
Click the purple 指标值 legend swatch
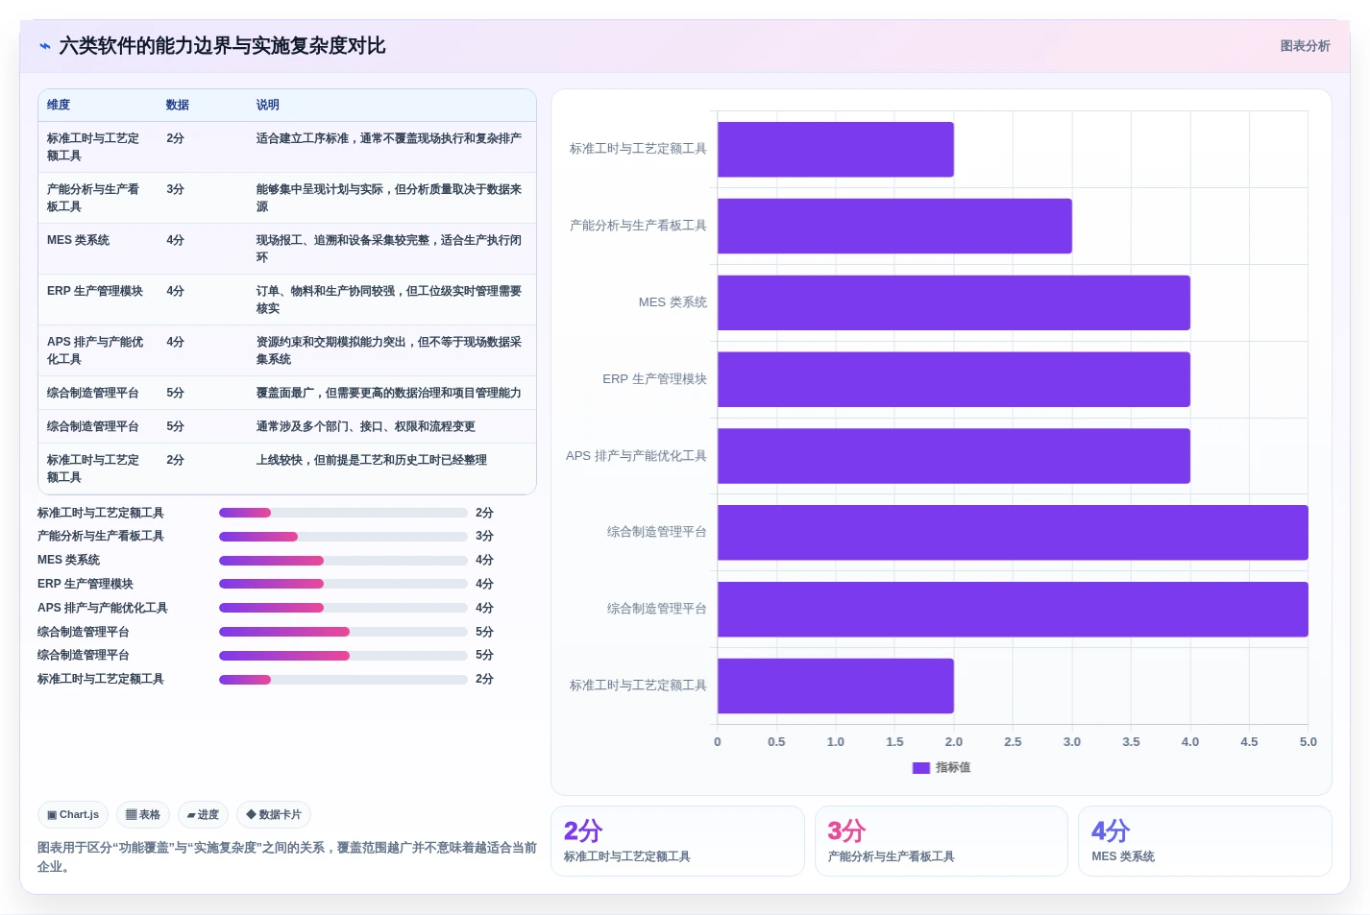[x=920, y=768]
